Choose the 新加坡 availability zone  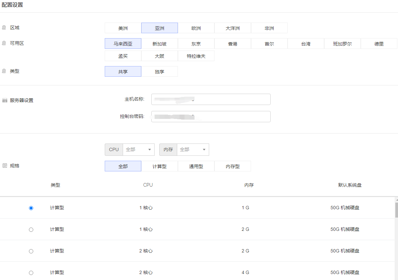pyautogui.click(x=160, y=44)
